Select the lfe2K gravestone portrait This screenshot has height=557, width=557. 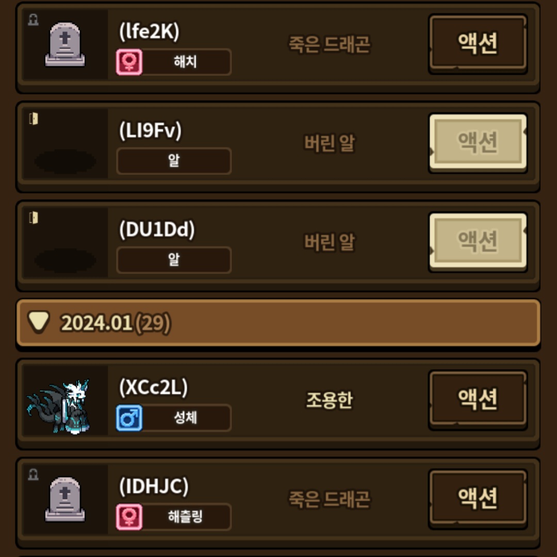click(x=65, y=45)
